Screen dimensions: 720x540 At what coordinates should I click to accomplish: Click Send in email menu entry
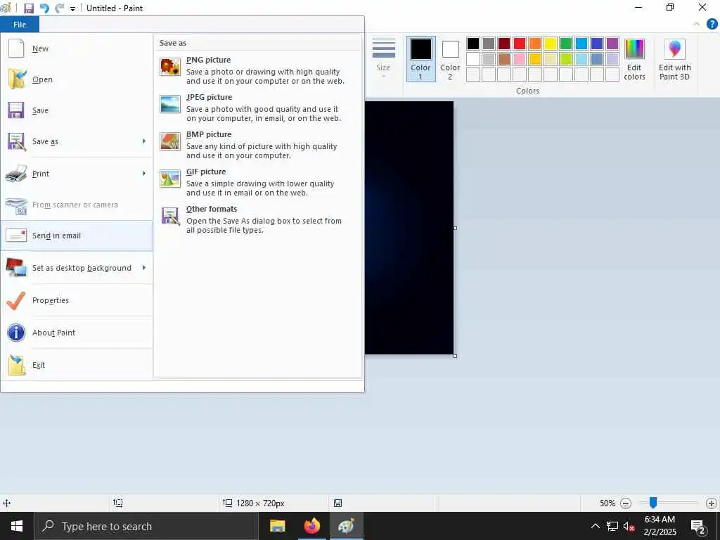pyautogui.click(x=76, y=236)
